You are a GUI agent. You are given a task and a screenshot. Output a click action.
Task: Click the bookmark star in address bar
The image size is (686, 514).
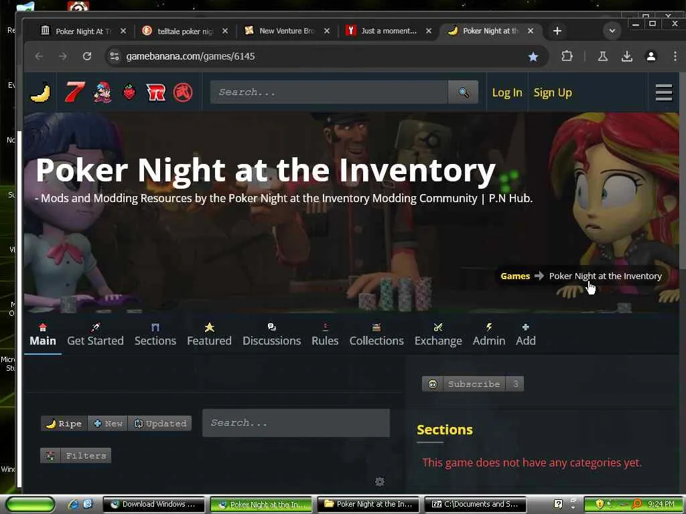coord(533,56)
